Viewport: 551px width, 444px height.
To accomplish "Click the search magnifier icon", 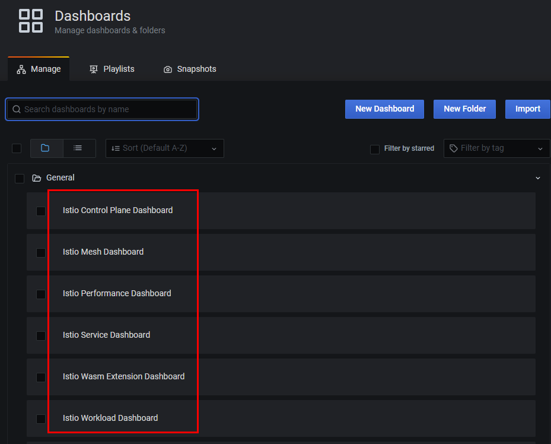I will click(17, 109).
